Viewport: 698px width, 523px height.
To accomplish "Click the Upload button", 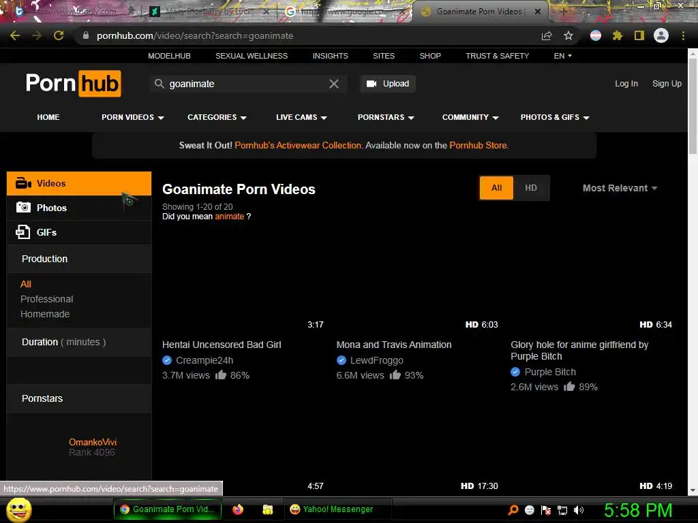I will pyautogui.click(x=388, y=84).
